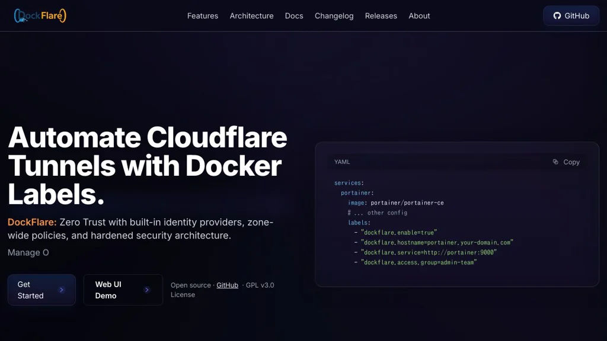Click the '# ... other config' comment
Screen dimensions: 607x341
pos(378,213)
